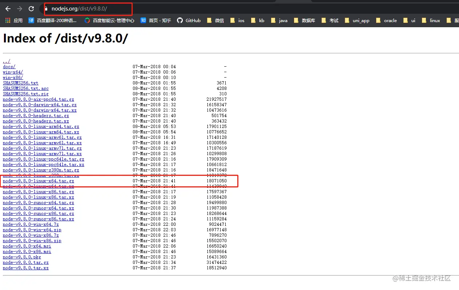Download node-v9.8.0-sunos-x86.tar.gz
The image size is (459, 290).
tap(39, 214)
